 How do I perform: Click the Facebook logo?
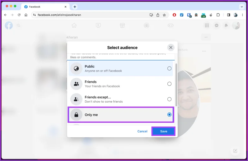tap(9, 25)
